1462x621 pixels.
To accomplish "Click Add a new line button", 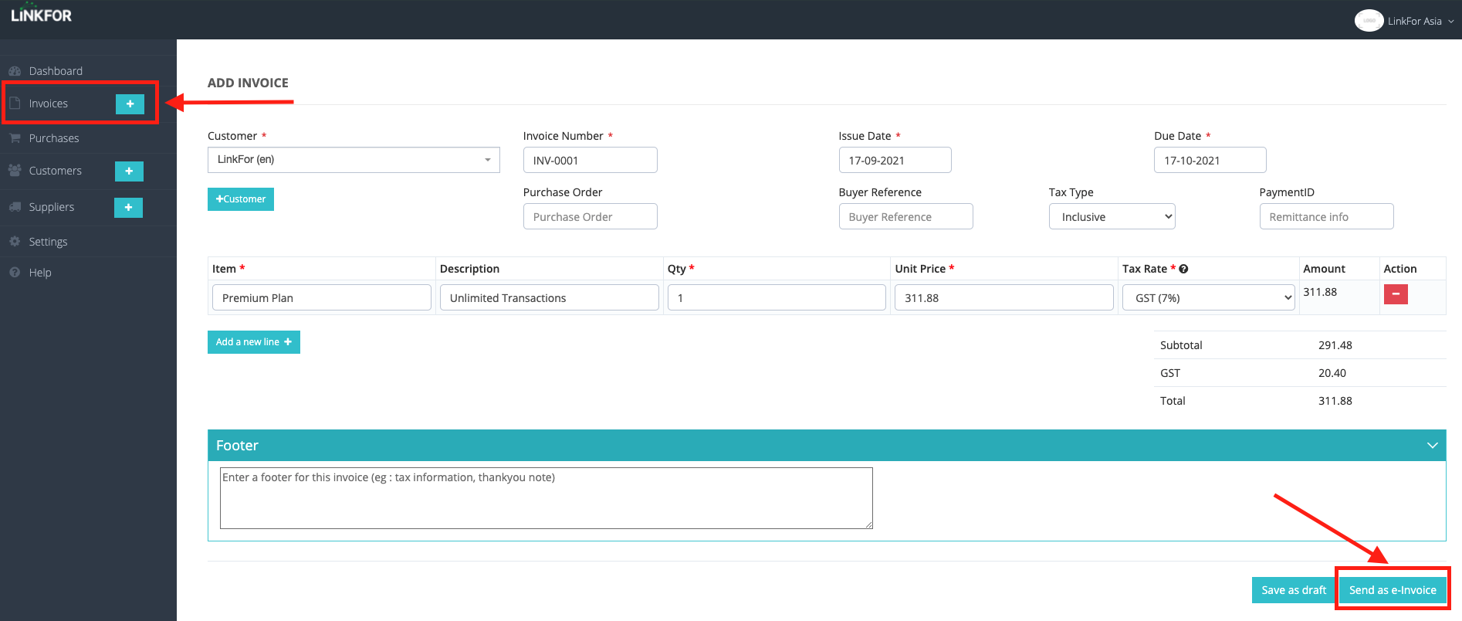I will pyautogui.click(x=254, y=342).
